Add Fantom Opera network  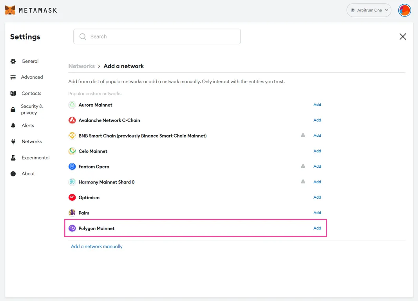tap(317, 166)
